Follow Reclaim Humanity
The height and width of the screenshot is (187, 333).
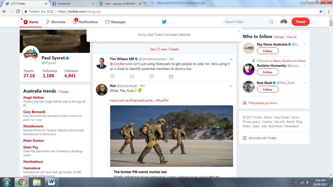[x=268, y=72]
